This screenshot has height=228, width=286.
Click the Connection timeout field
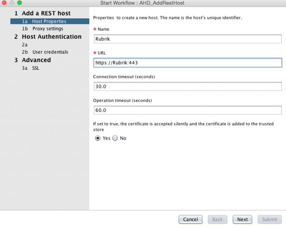click(x=188, y=87)
